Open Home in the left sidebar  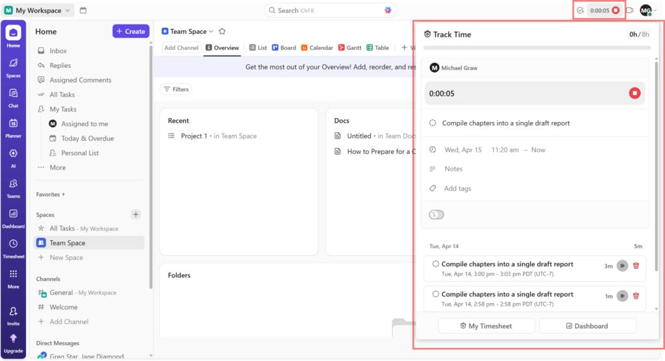13,36
